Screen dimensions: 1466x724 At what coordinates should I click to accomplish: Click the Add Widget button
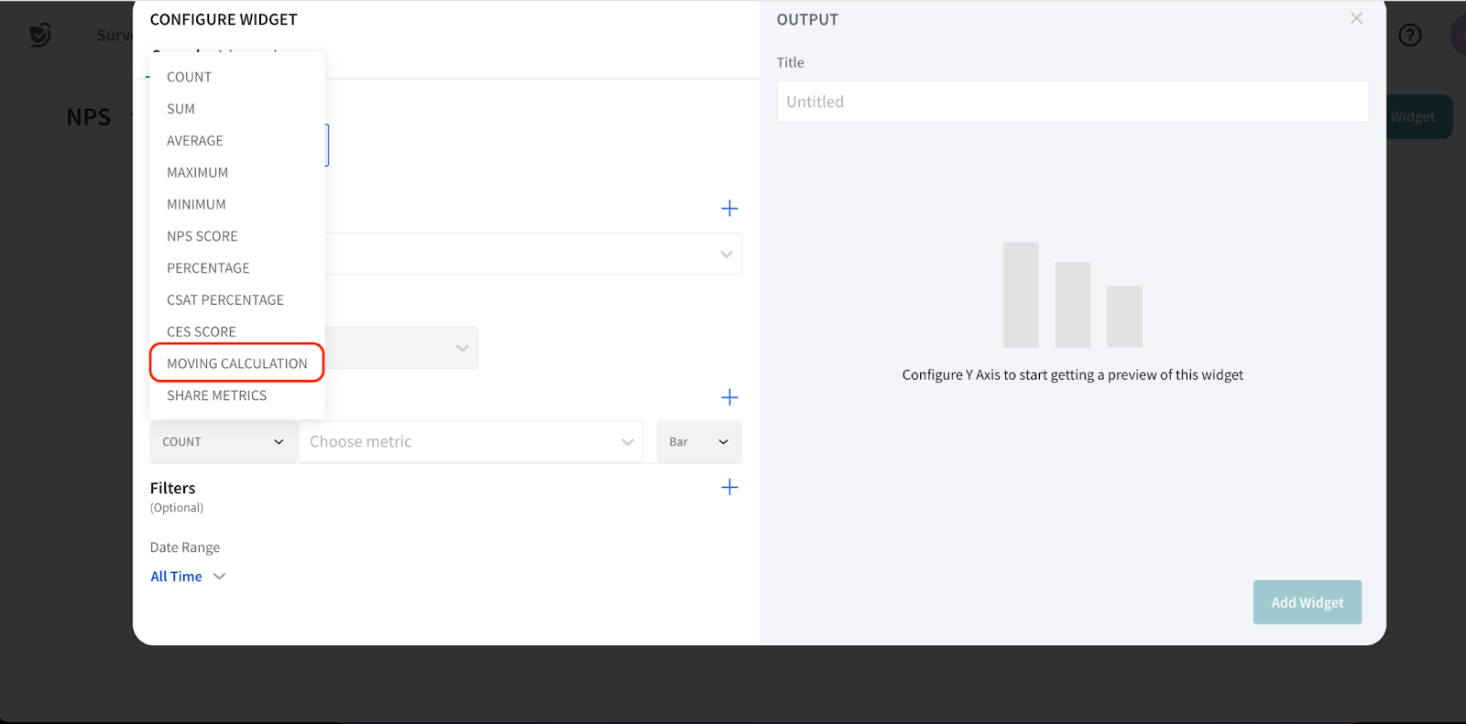click(1307, 602)
